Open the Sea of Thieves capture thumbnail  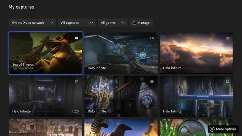click(x=46, y=53)
